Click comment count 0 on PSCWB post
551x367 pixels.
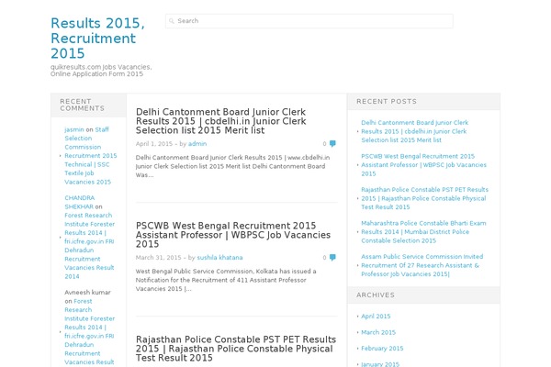click(324, 258)
